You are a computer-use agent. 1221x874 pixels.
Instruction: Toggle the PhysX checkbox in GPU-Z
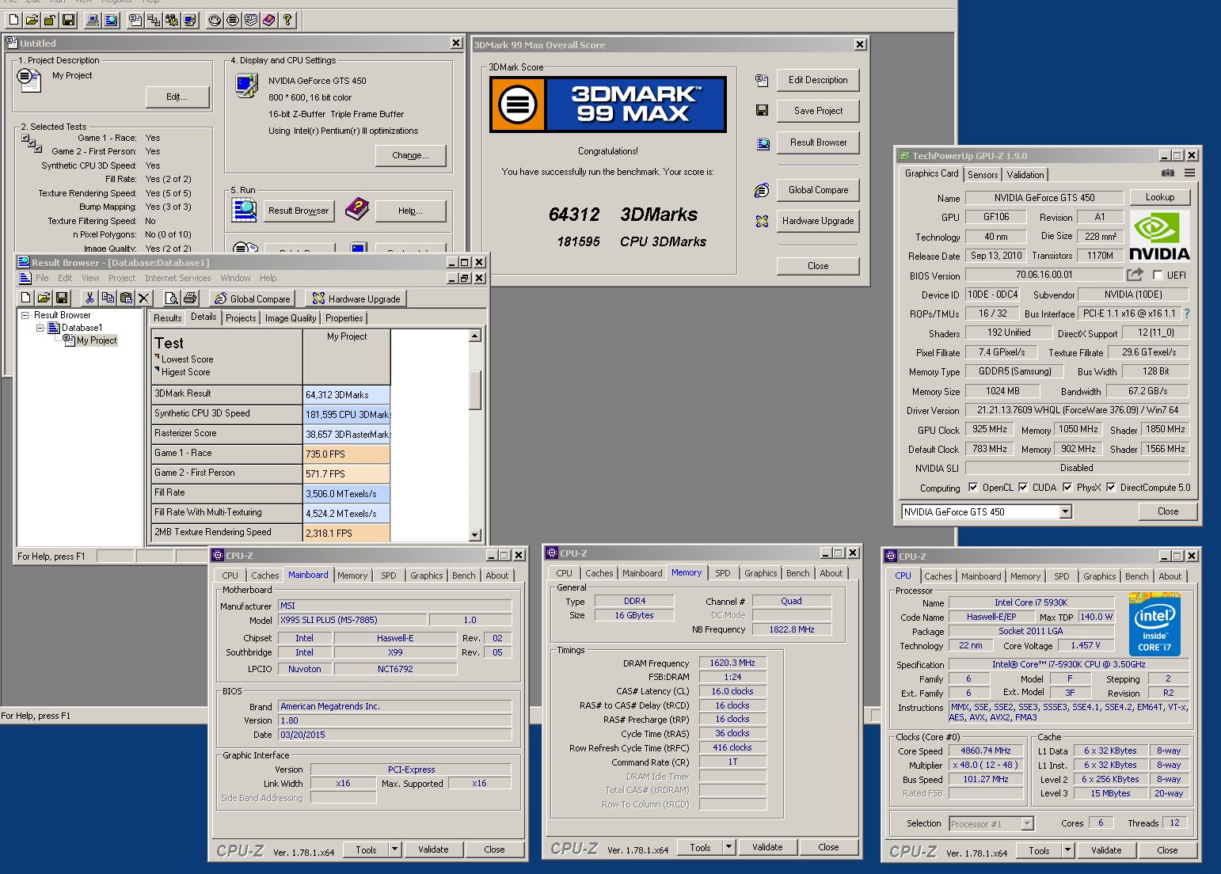[x=1067, y=487]
